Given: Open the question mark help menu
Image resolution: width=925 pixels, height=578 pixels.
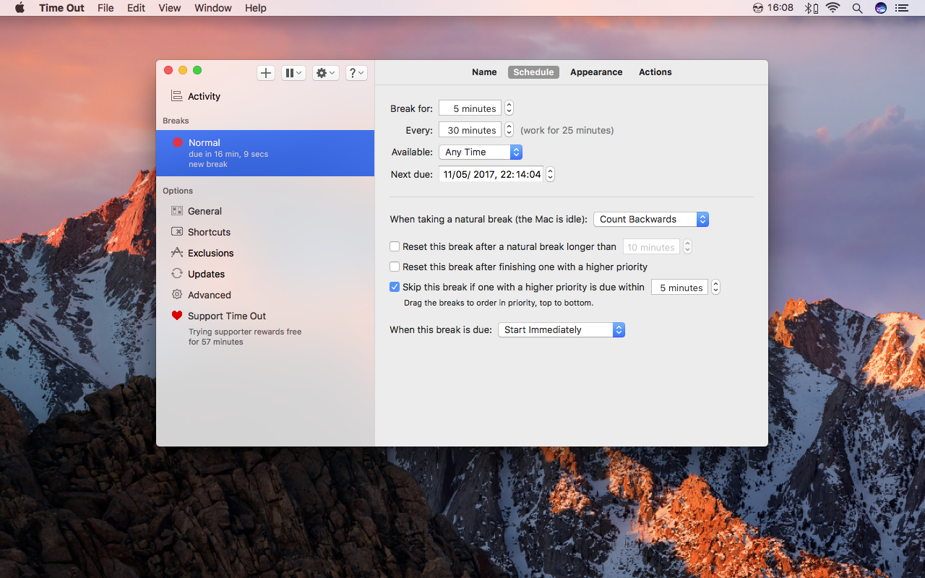Looking at the screenshot, I should tap(356, 73).
